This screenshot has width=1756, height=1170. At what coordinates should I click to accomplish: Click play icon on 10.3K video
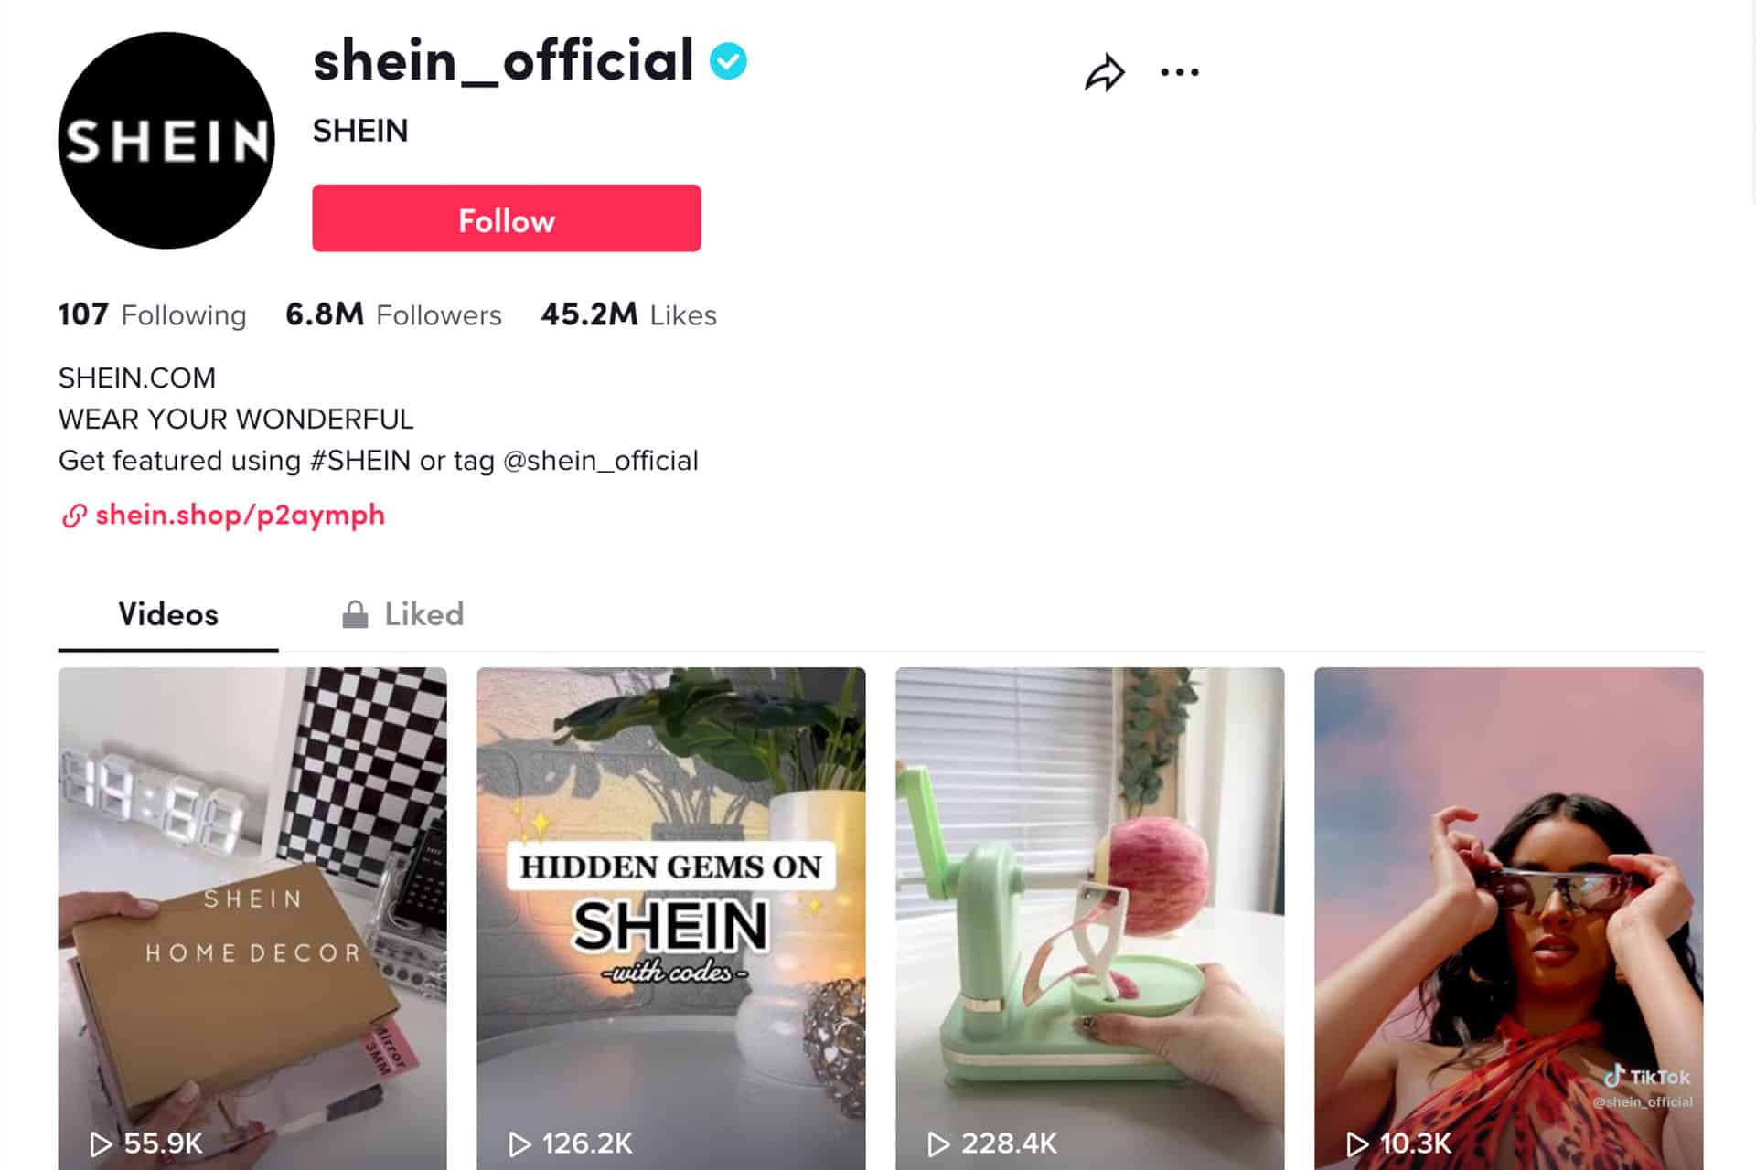(1357, 1143)
